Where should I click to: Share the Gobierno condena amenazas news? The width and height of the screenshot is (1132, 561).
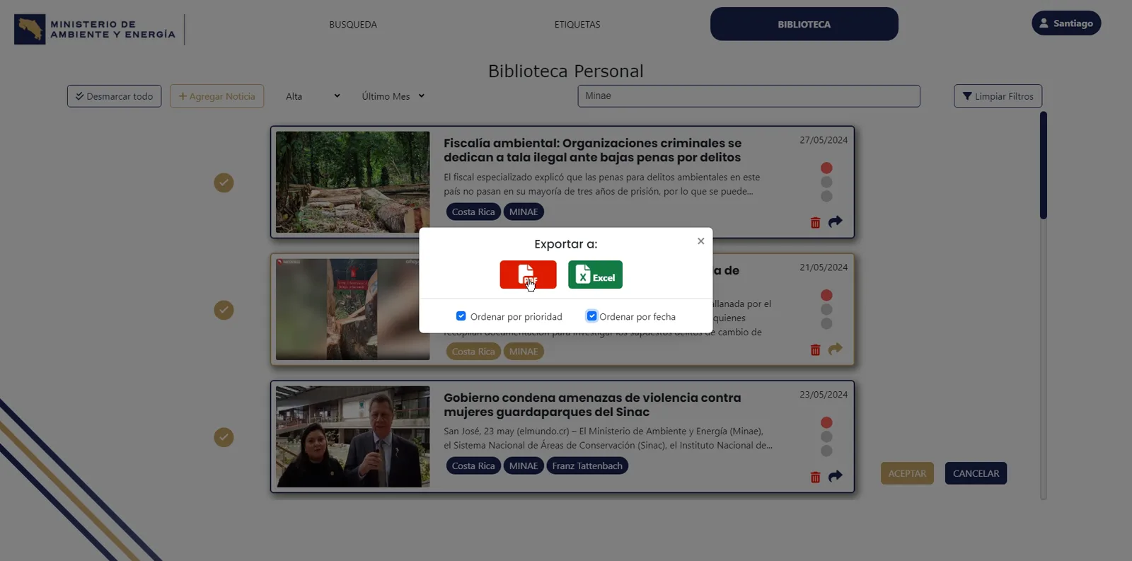click(836, 476)
